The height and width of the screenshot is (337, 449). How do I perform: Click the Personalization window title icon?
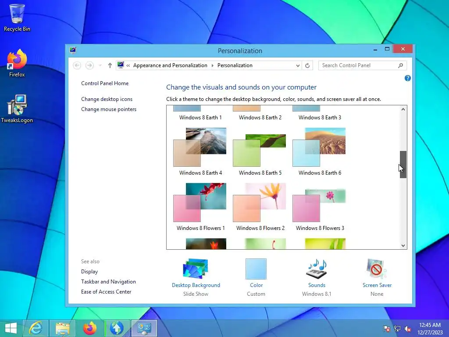click(x=73, y=50)
